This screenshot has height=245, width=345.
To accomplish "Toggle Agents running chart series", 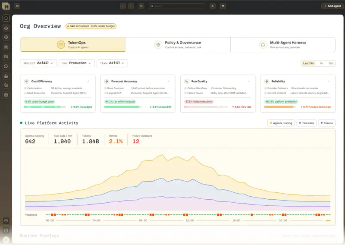I will (x=281, y=123).
